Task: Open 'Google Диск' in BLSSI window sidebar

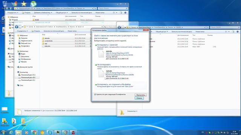Action: click(25, 46)
